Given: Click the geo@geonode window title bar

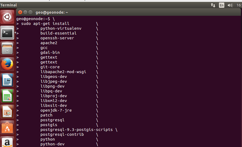Looking at the screenshot, I should [129, 12].
